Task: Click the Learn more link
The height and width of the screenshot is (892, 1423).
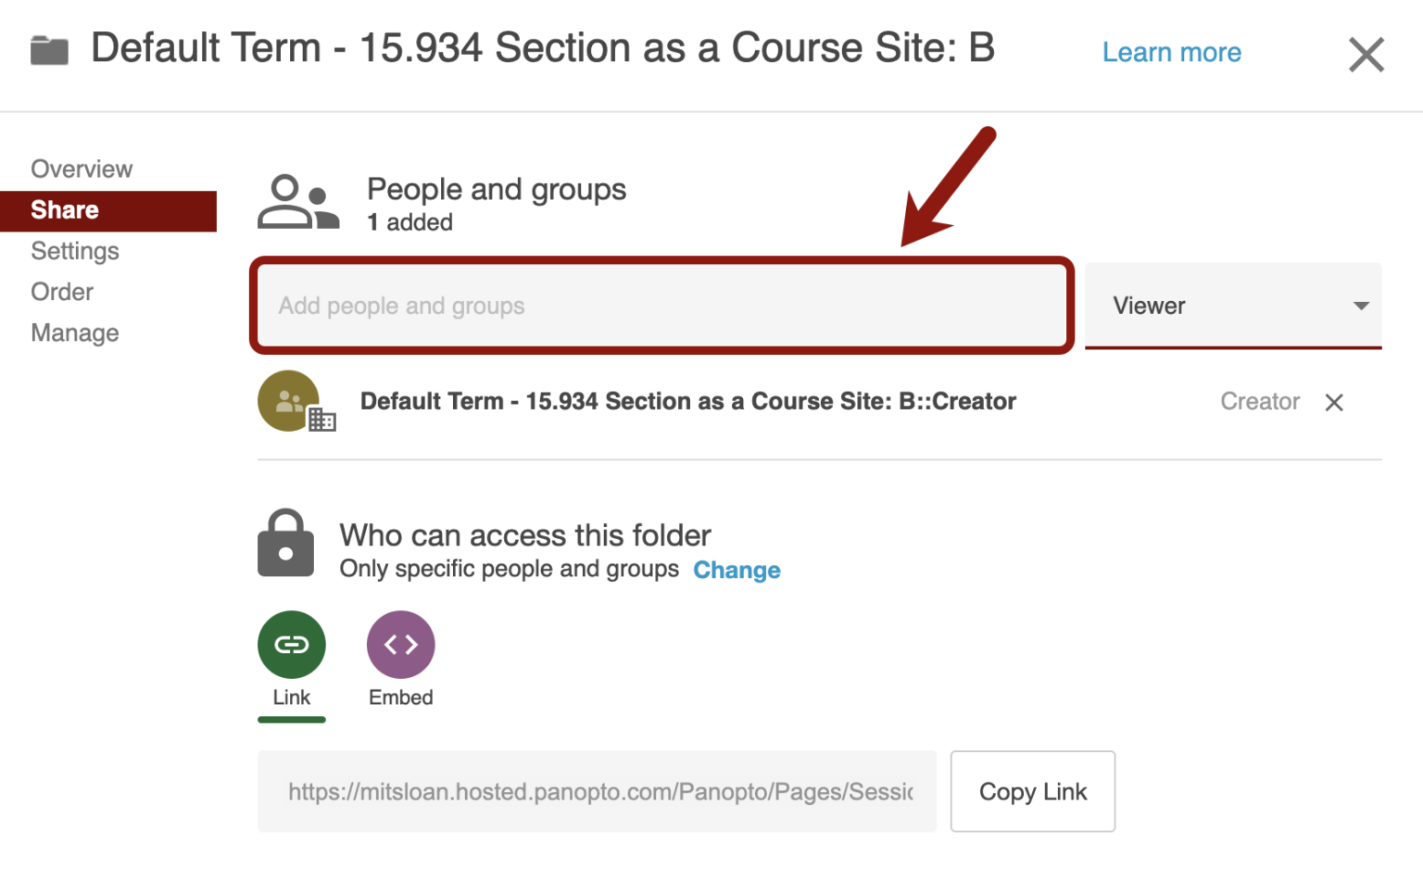Action: click(x=1171, y=53)
